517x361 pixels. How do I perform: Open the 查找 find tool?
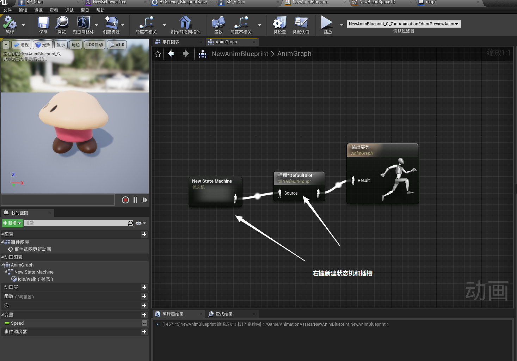tap(219, 25)
